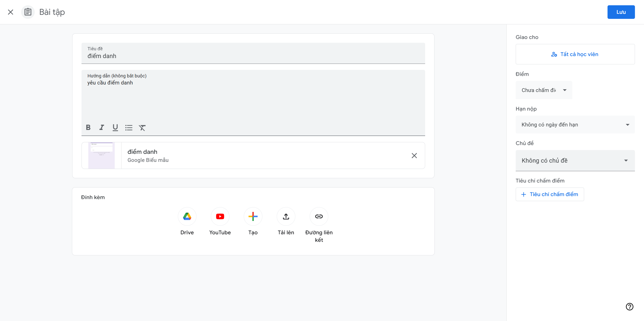The width and height of the screenshot is (644, 321).
Task: Remove the điểm danh form attachment
Action: click(x=414, y=156)
